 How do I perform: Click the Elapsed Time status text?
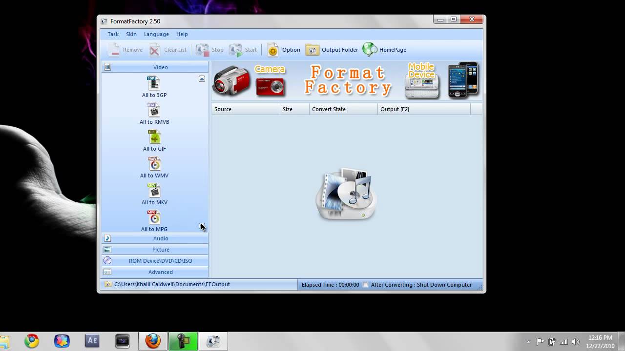(330, 285)
